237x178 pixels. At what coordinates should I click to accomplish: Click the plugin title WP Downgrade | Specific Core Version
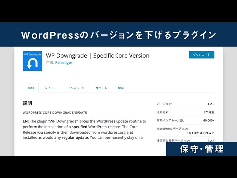tap(98, 56)
